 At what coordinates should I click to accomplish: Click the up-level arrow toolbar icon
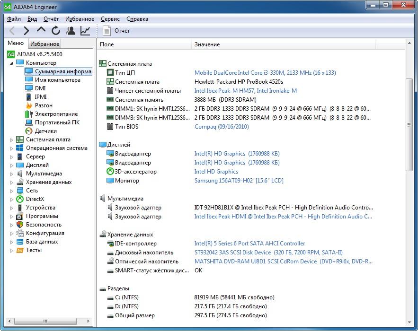(x=41, y=30)
